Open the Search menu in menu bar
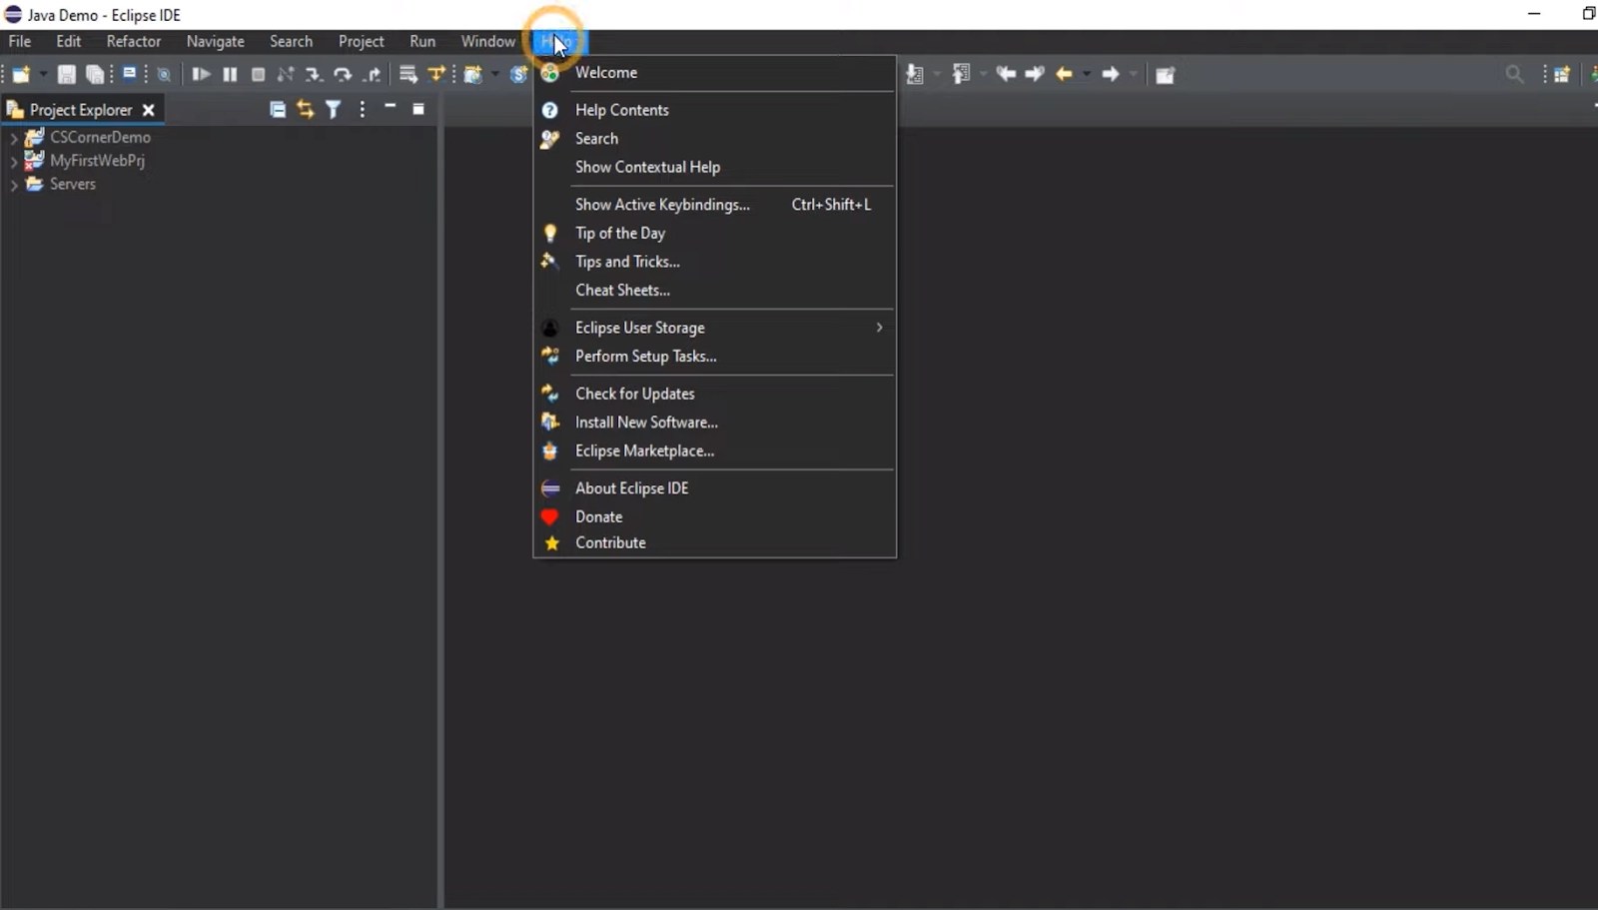1598x910 pixels. tap(291, 42)
